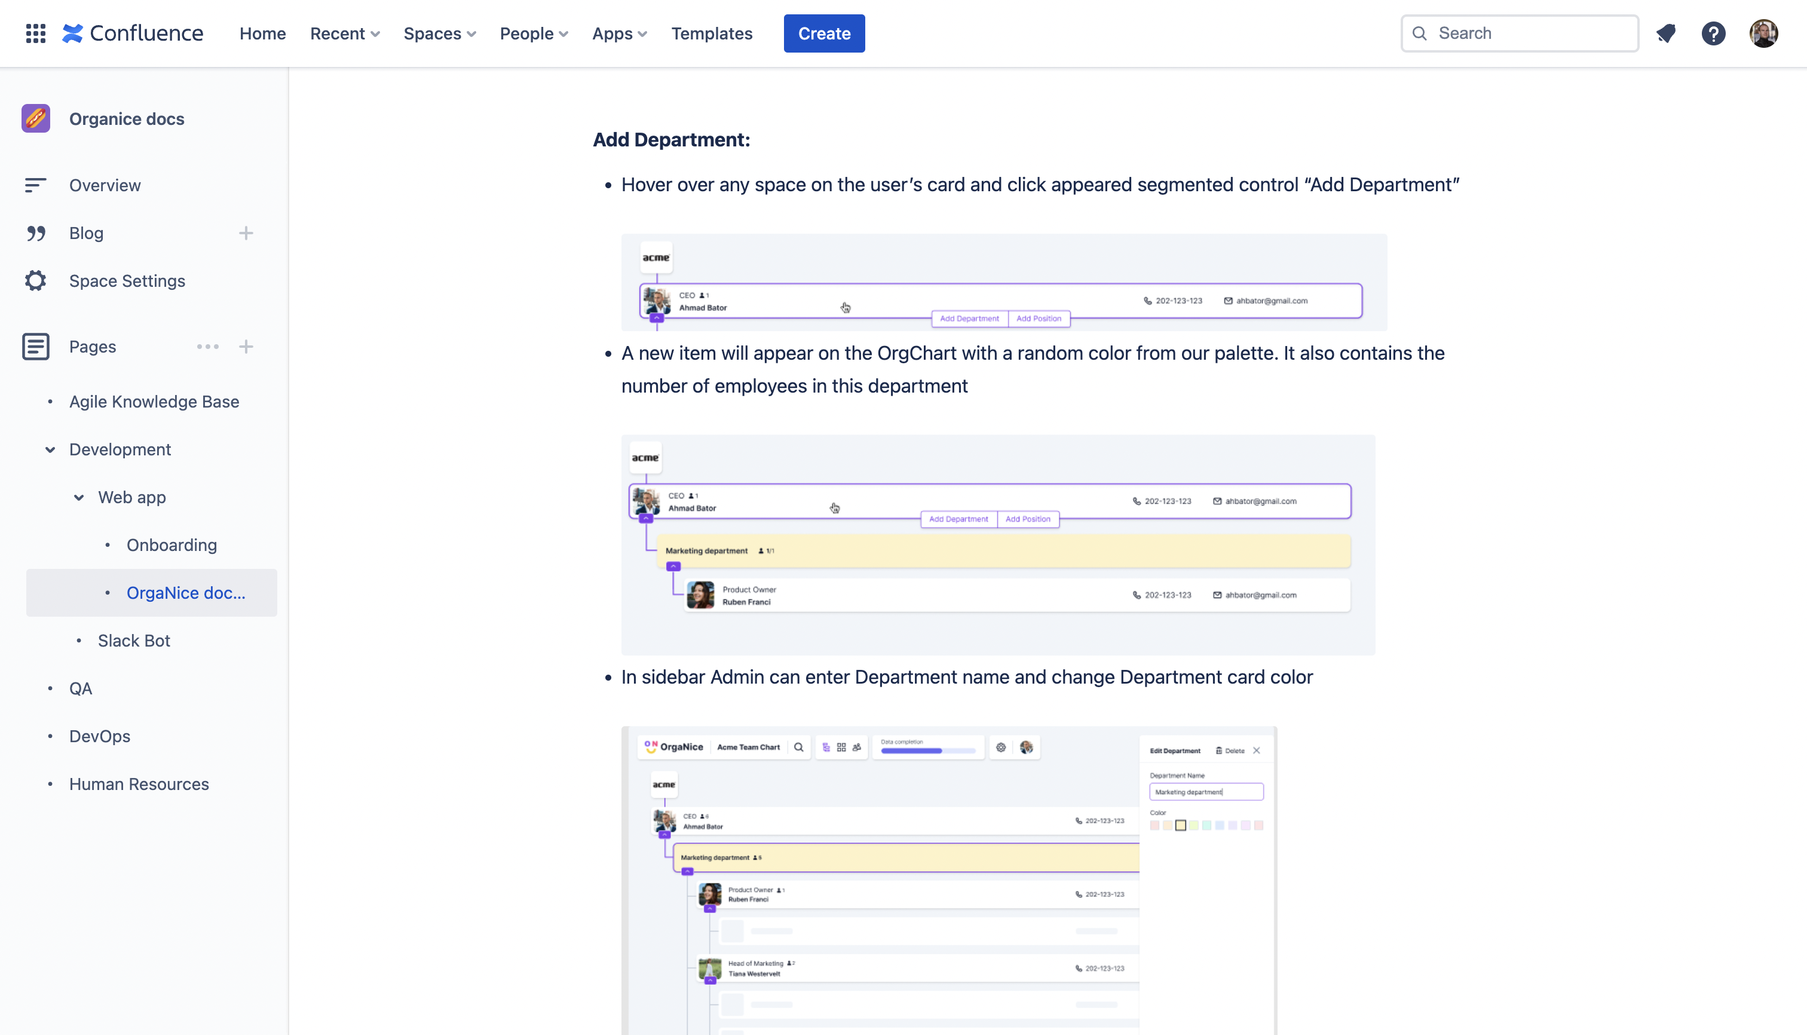This screenshot has height=1035, width=1807.
Task: Open the Add Department screenshot thumbnail
Action: click(1004, 282)
